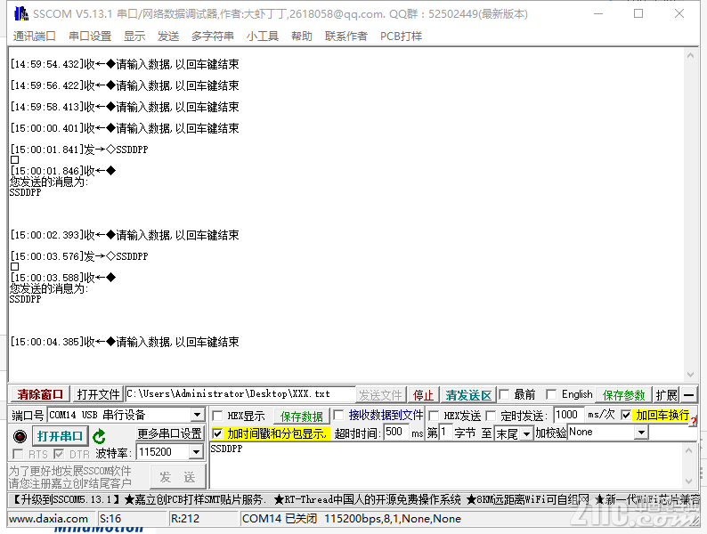The width and height of the screenshot is (707, 534).
Task: Click the 第 1 字节 start byte field
Action: coord(445,433)
